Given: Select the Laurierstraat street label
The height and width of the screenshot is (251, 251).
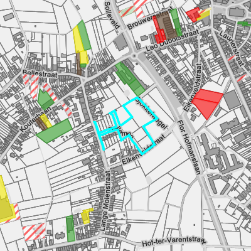Looking at the screenshot, I should [232, 48].
